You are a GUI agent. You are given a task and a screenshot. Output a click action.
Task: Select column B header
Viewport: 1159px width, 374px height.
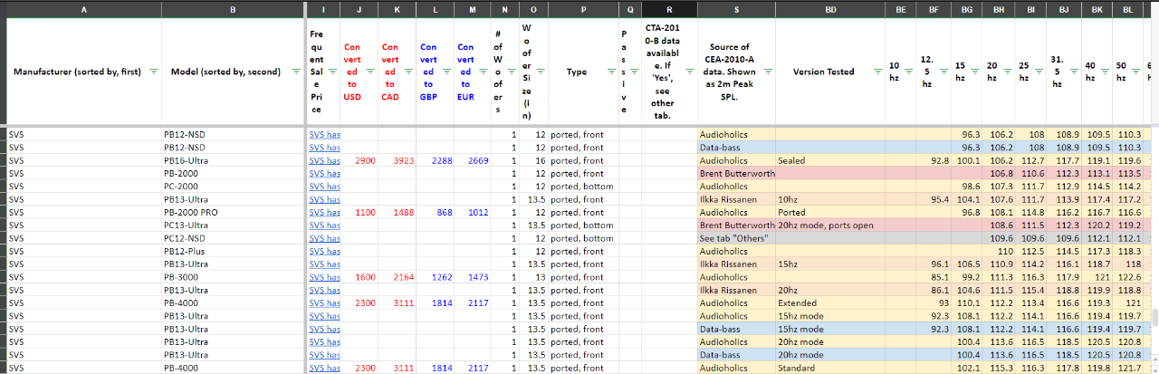pyautogui.click(x=234, y=9)
